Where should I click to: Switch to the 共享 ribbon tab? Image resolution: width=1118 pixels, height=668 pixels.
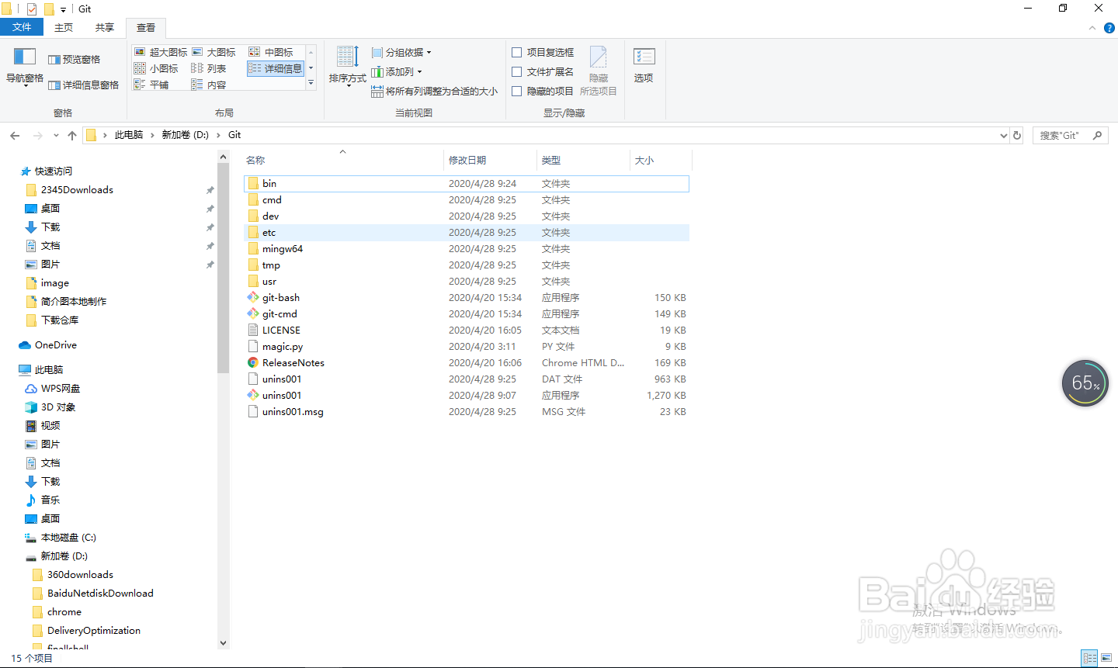coord(104,26)
